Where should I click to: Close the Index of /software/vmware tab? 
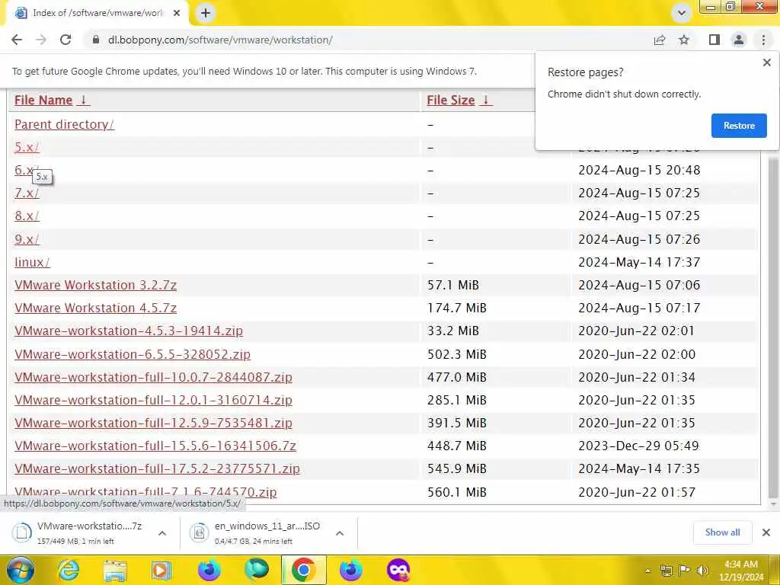177,13
